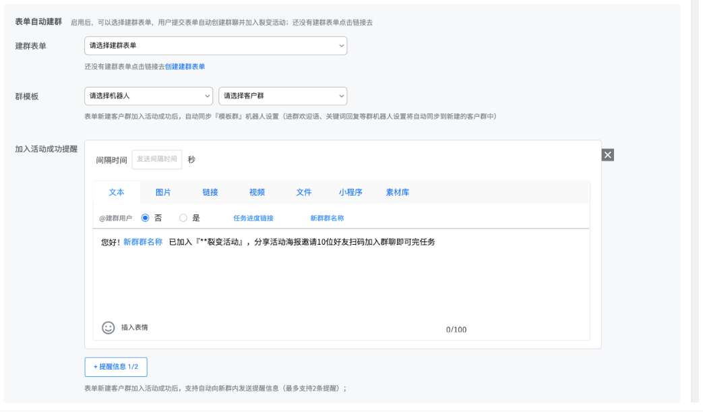Screen dimensions: 703x412
Task: Click the 发送间隔时间 input field
Action: pyautogui.click(x=158, y=159)
